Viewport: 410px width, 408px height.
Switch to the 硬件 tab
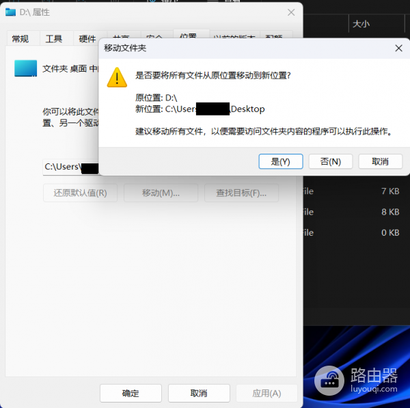[87, 39]
